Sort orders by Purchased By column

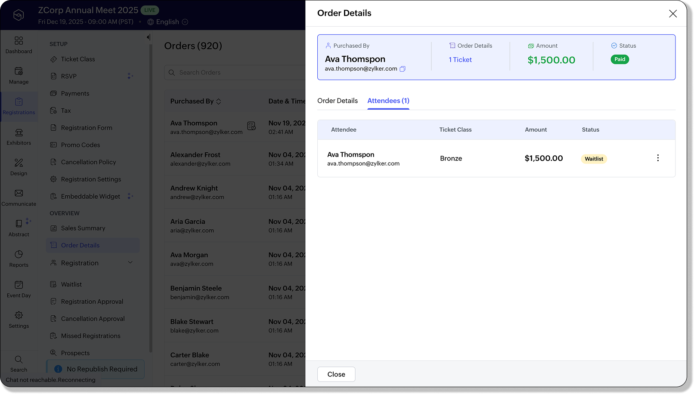coord(218,102)
